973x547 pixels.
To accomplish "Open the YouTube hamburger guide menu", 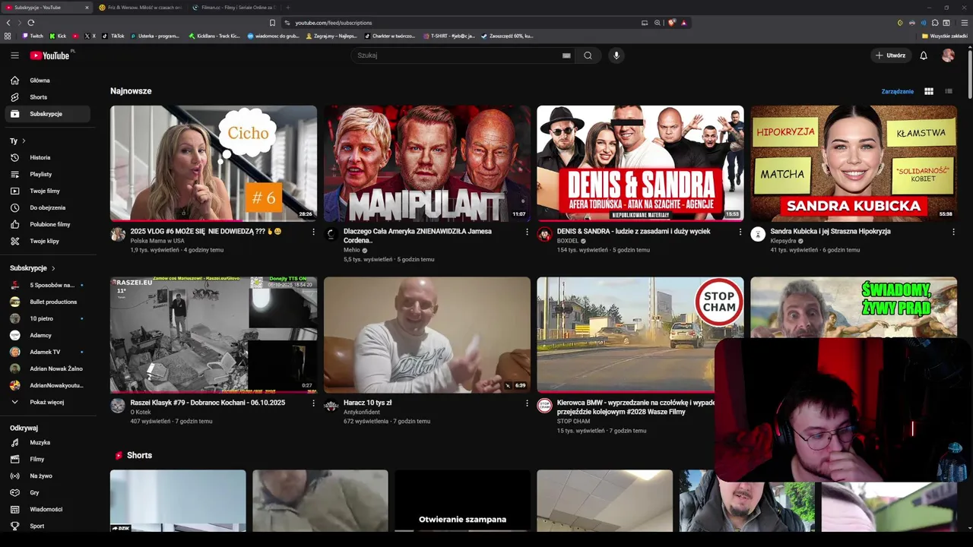I will coord(14,55).
